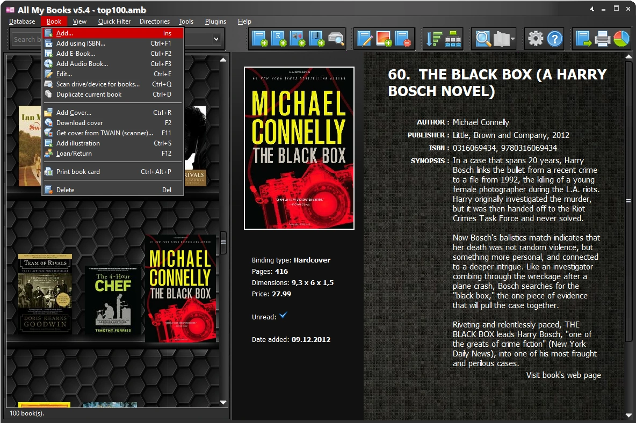Click the Add book toolbar icon
The height and width of the screenshot is (423, 636).
pyautogui.click(x=259, y=39)
